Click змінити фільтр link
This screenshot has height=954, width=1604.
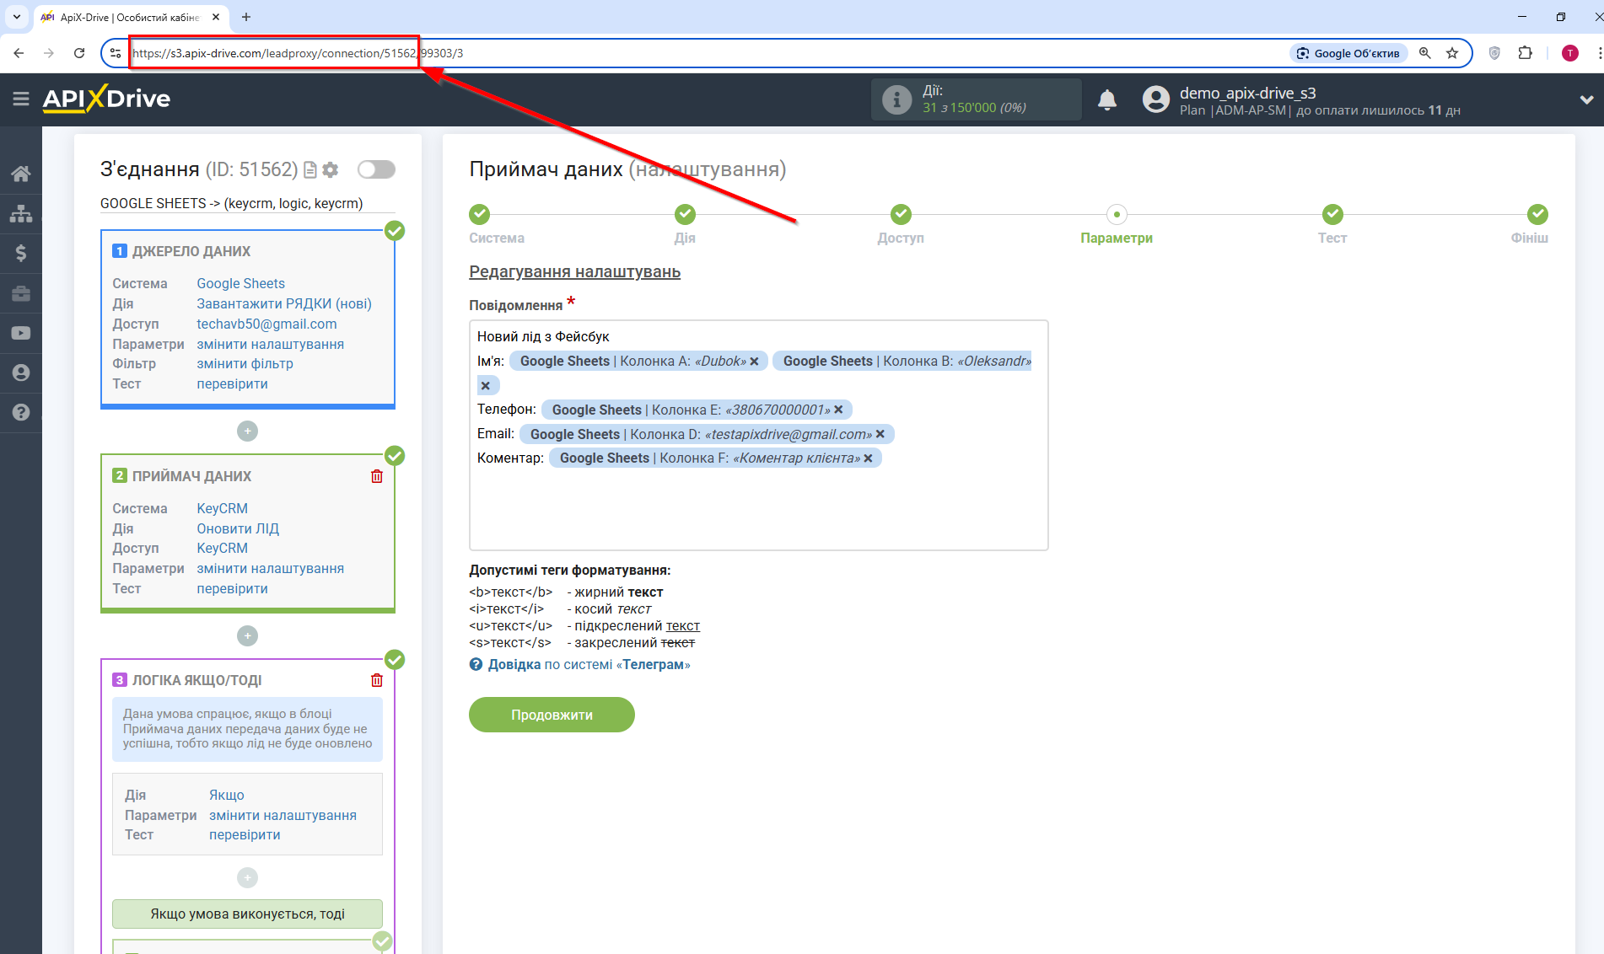(245, 363)
